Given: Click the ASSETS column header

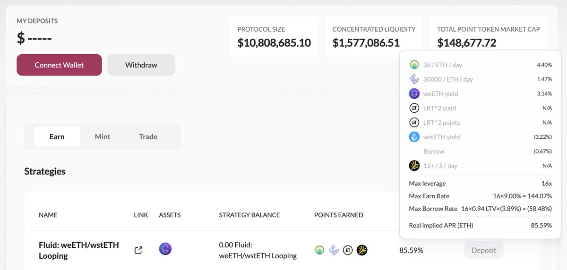Looking at the screenshot, I should pyautogui.click(x=170, y=215).
